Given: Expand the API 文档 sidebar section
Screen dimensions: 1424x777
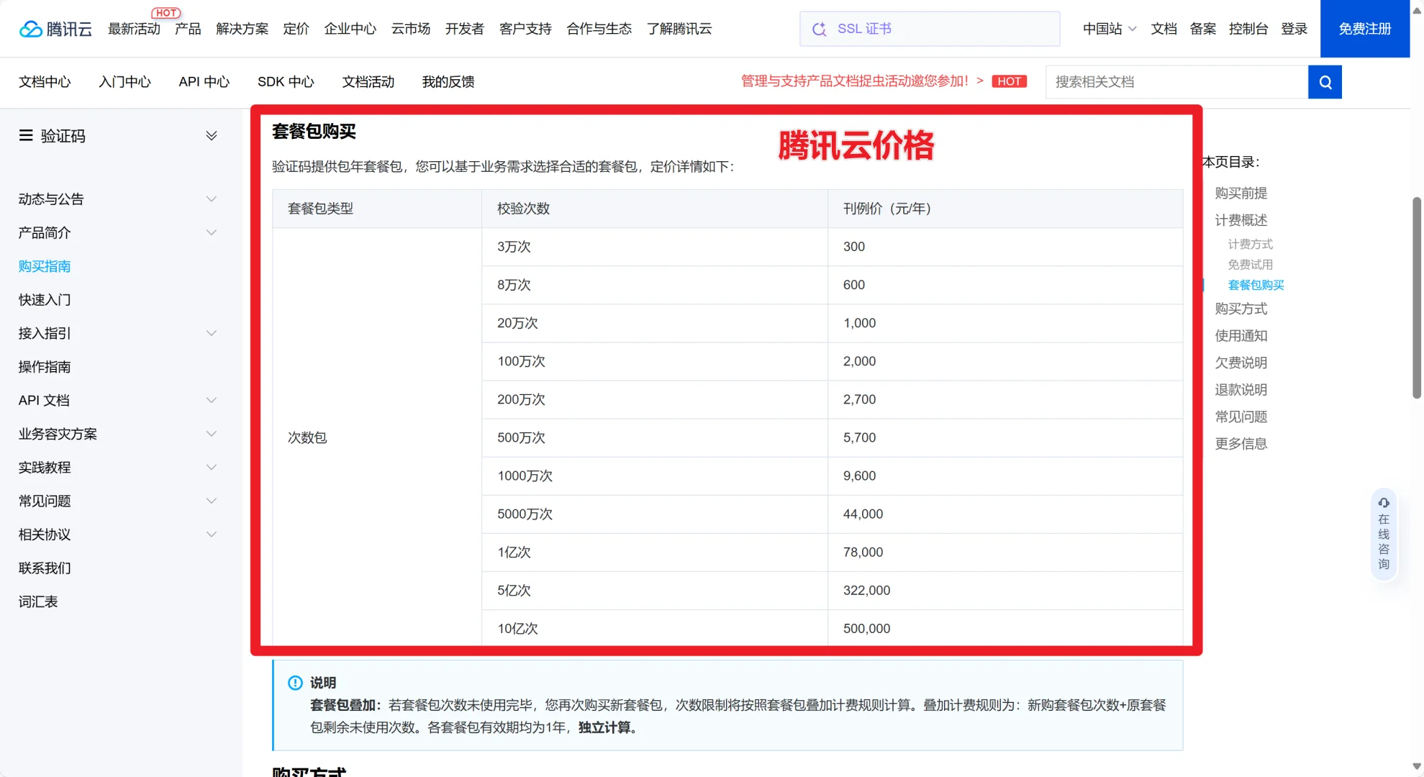Looking at the screenshot, I should [211, 400].
